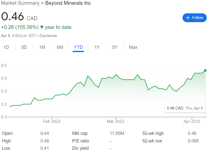Click the green up arrow beside year to date
208x152 pixels.
pyautogui.click(x=42, y=27)
